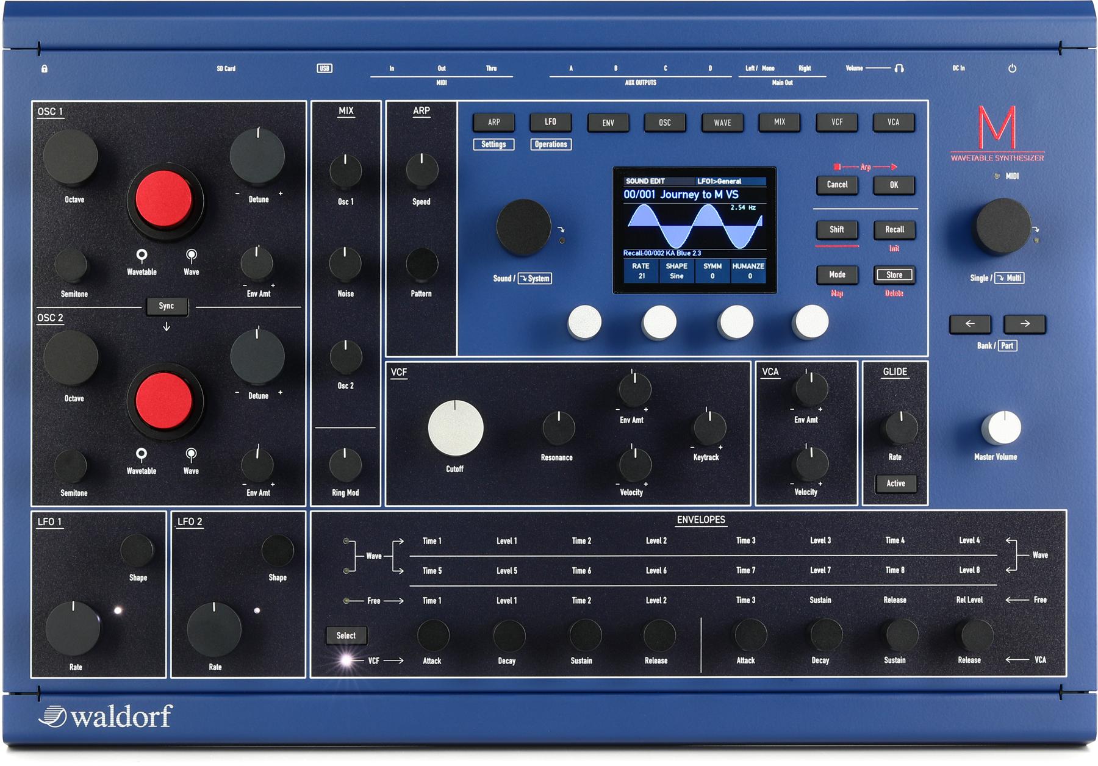Click the lock icon at the top
1098x766 pixels.
tap(45, 69)
